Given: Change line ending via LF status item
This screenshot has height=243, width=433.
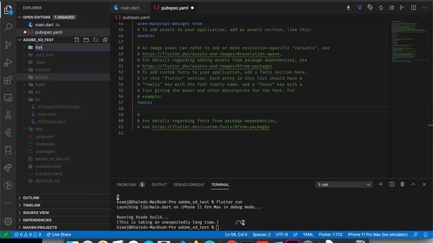Looking at the screenshot, I should (x=295, y=235).
